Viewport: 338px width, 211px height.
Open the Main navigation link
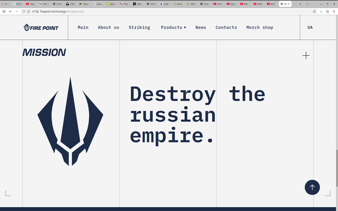click(83, 27)
